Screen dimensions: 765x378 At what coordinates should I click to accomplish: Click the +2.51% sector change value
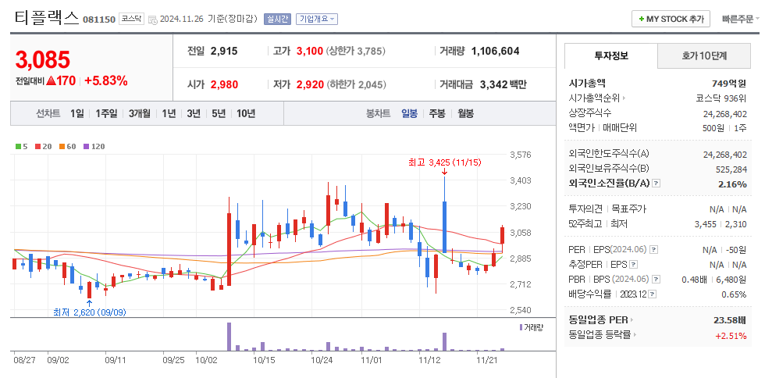point(731,336)
